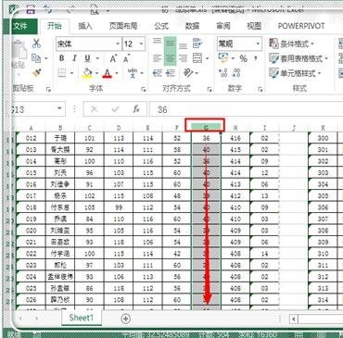The height and width of the screenshot is (338, 343).
Task: Click Insert Function fx icon
Action: pos(136,108)
